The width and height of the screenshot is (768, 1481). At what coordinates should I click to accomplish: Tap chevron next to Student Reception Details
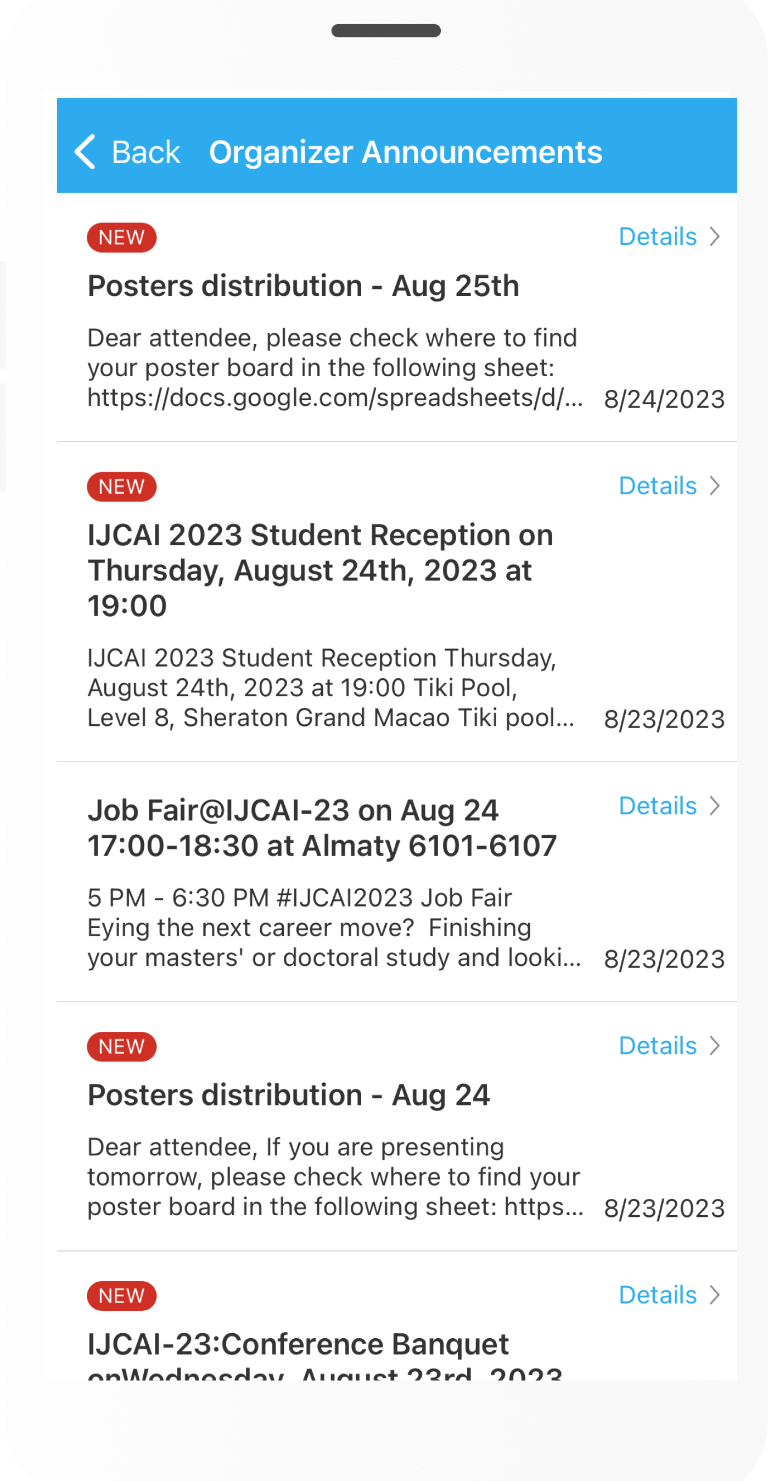pos(715,486)
